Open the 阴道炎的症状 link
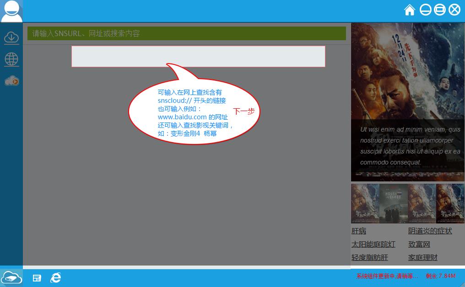 [430, 231]
